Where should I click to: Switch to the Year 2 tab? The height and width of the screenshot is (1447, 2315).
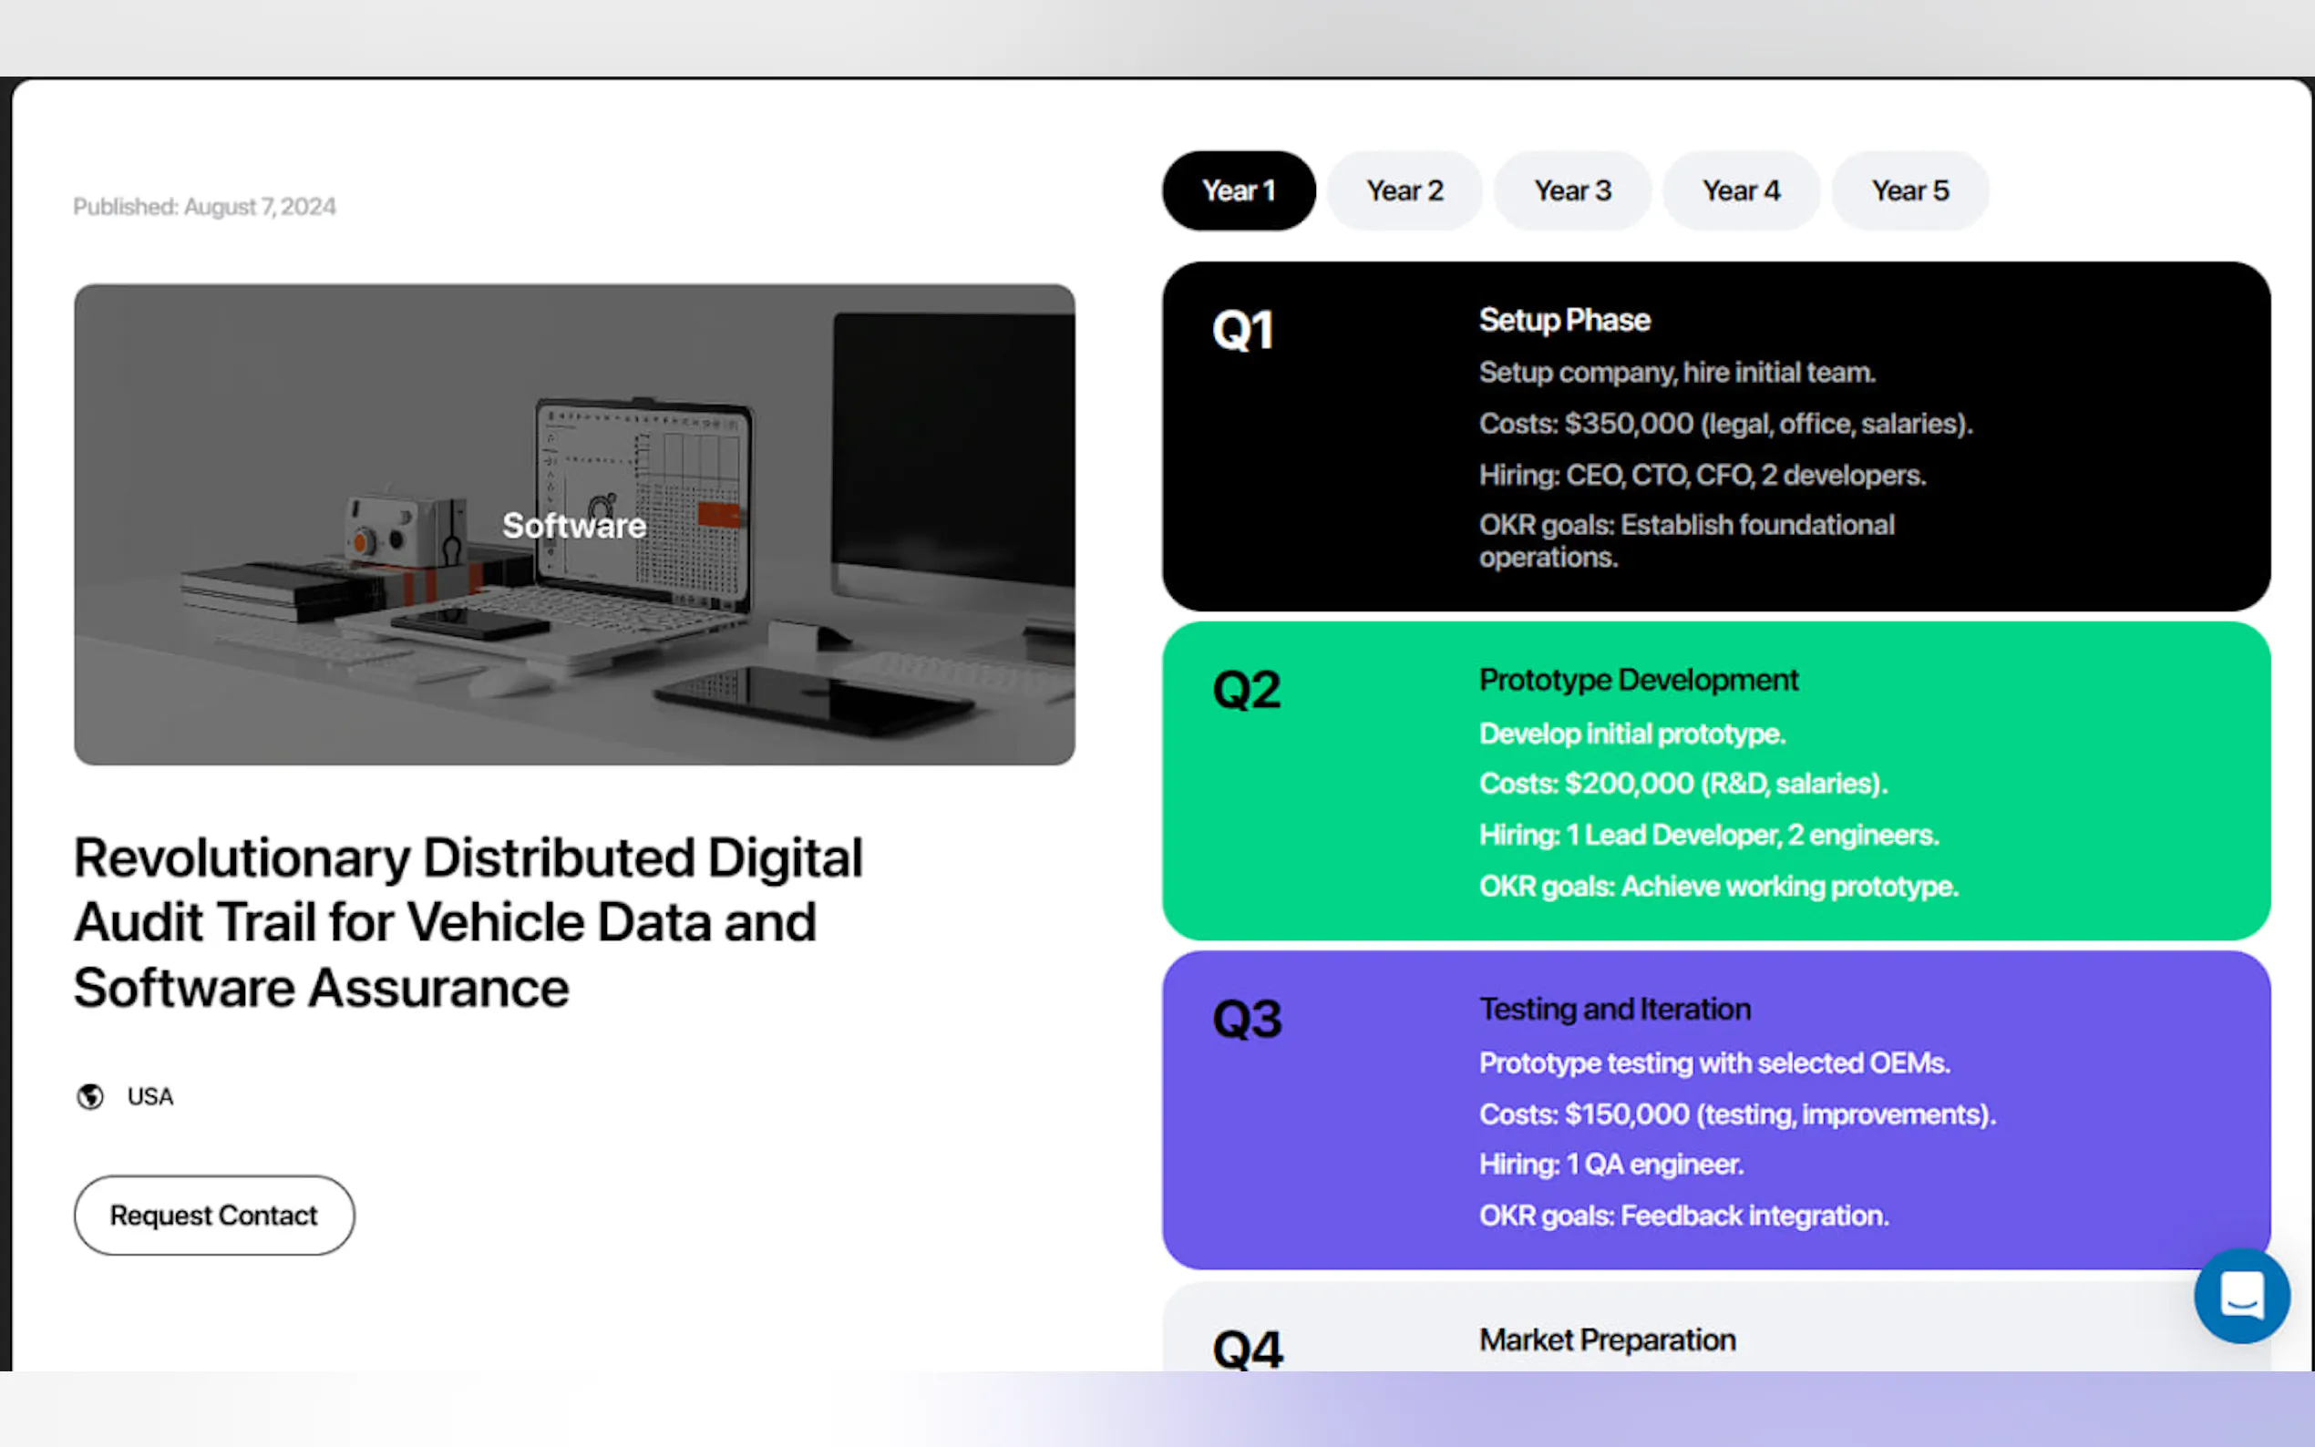(x=1404, y=190)
